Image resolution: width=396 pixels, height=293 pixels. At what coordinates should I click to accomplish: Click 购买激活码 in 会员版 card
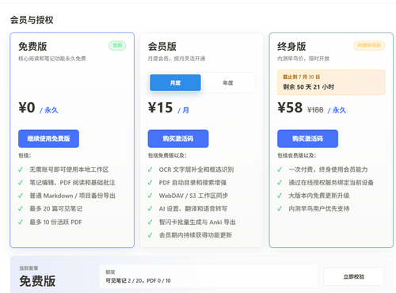pos(178,139)
